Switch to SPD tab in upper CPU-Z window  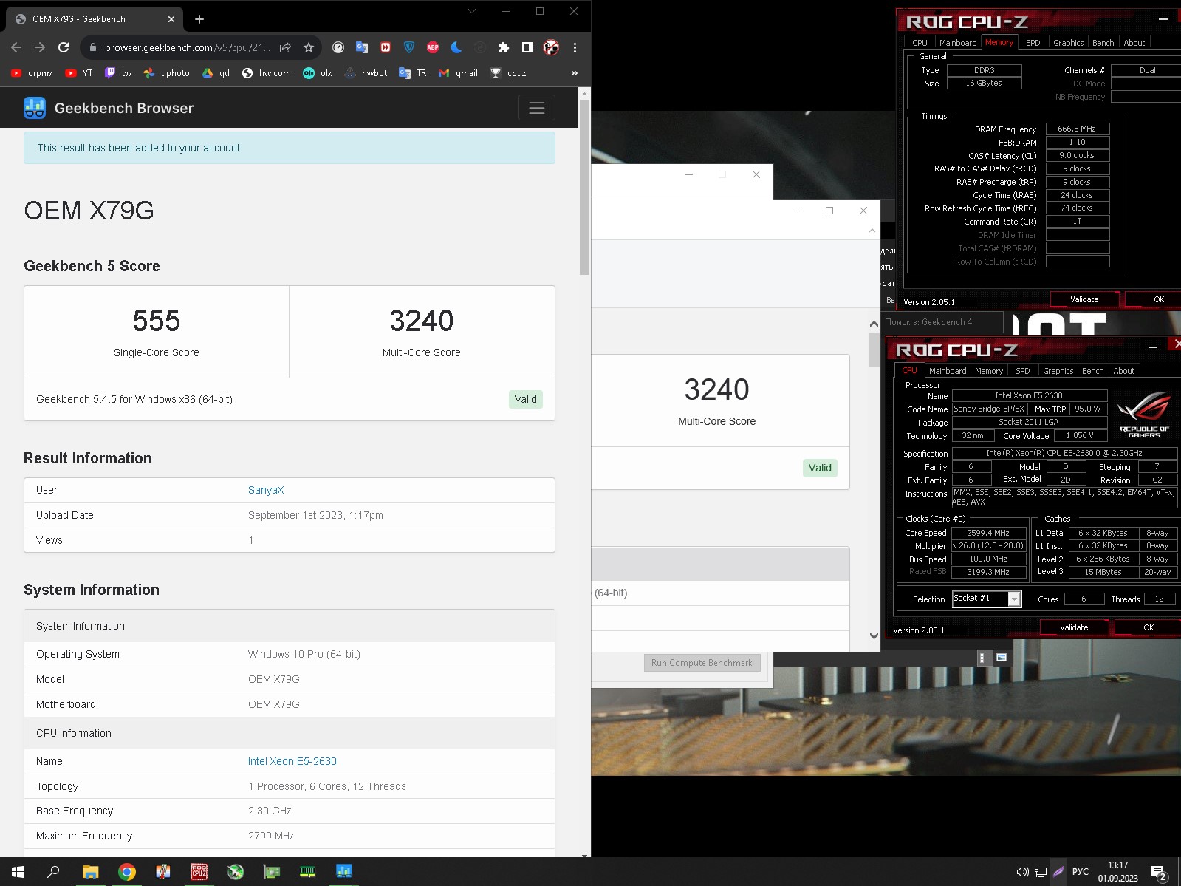pos(1033,43)
